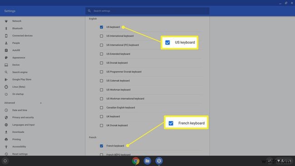
Task: Open Network settings section
Action: 17,21
